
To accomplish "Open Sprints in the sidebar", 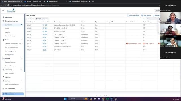I will (7, 29).
